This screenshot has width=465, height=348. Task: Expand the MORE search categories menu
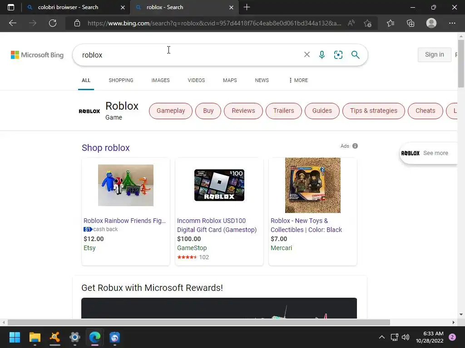point(298,80)
